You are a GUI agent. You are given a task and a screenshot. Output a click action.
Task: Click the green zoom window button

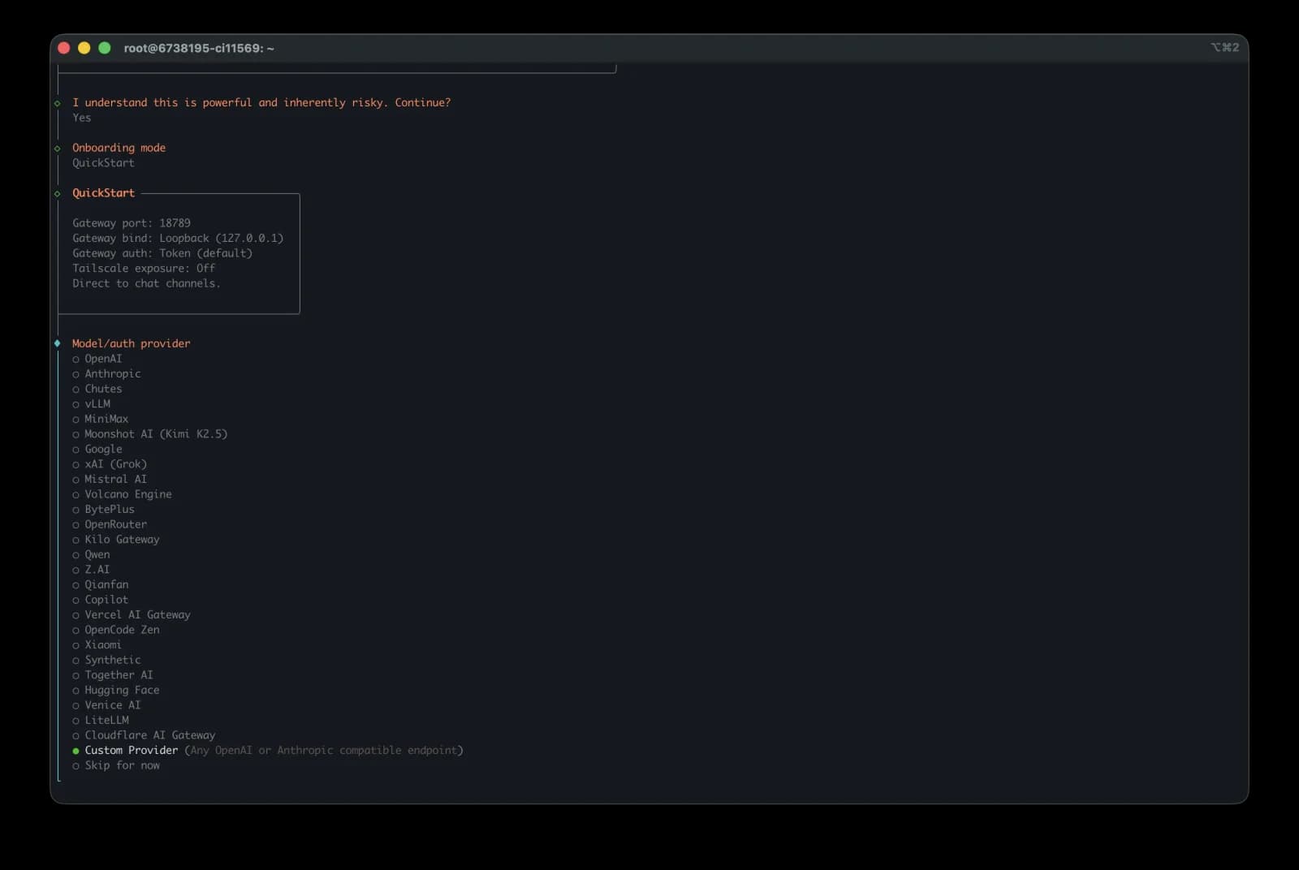coord(105,48)
